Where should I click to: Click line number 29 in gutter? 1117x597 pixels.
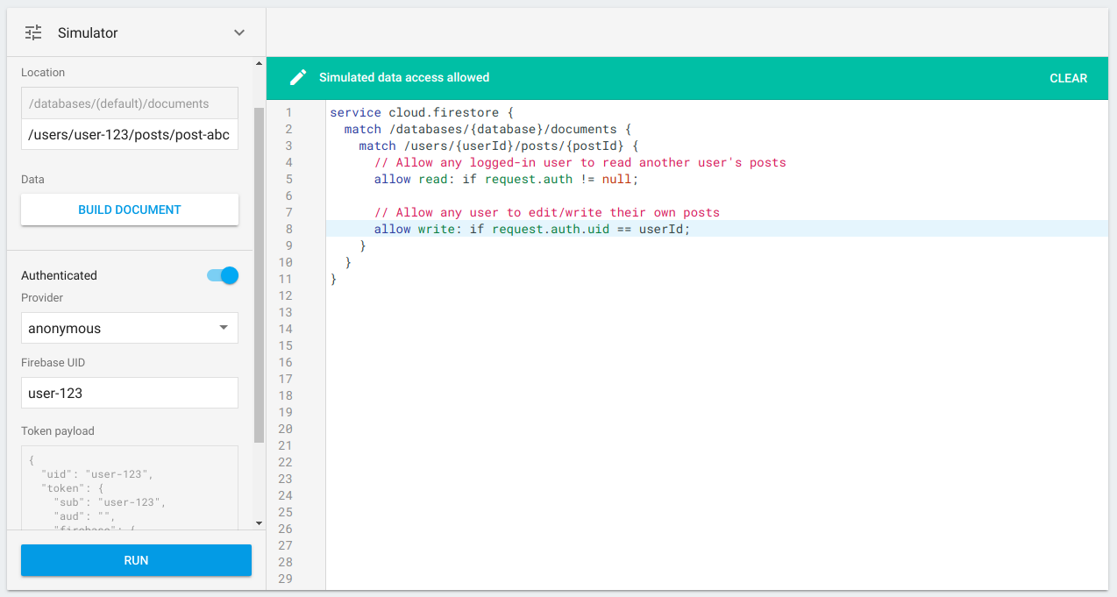pos(285,579)
